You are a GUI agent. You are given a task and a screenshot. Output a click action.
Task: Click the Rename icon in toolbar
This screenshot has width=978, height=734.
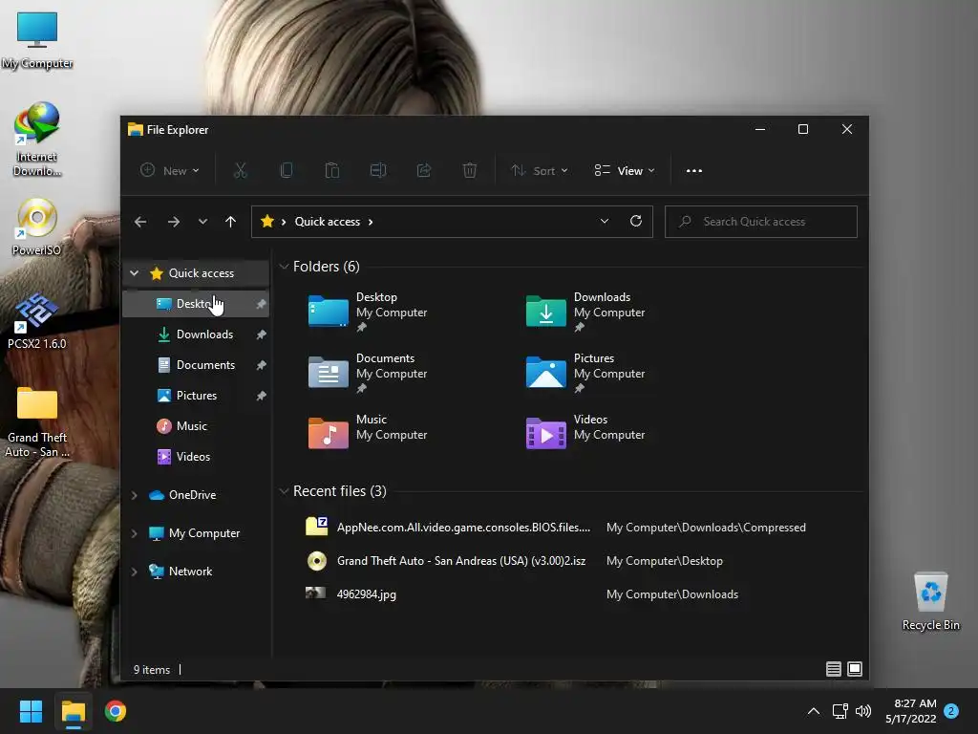(x=378, y=170)
